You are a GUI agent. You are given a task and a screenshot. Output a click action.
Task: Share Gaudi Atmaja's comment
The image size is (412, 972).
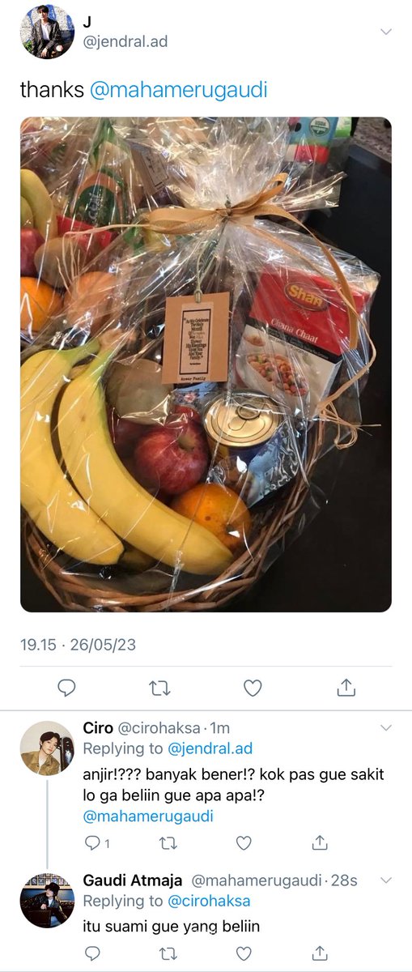tap(319, 952)
